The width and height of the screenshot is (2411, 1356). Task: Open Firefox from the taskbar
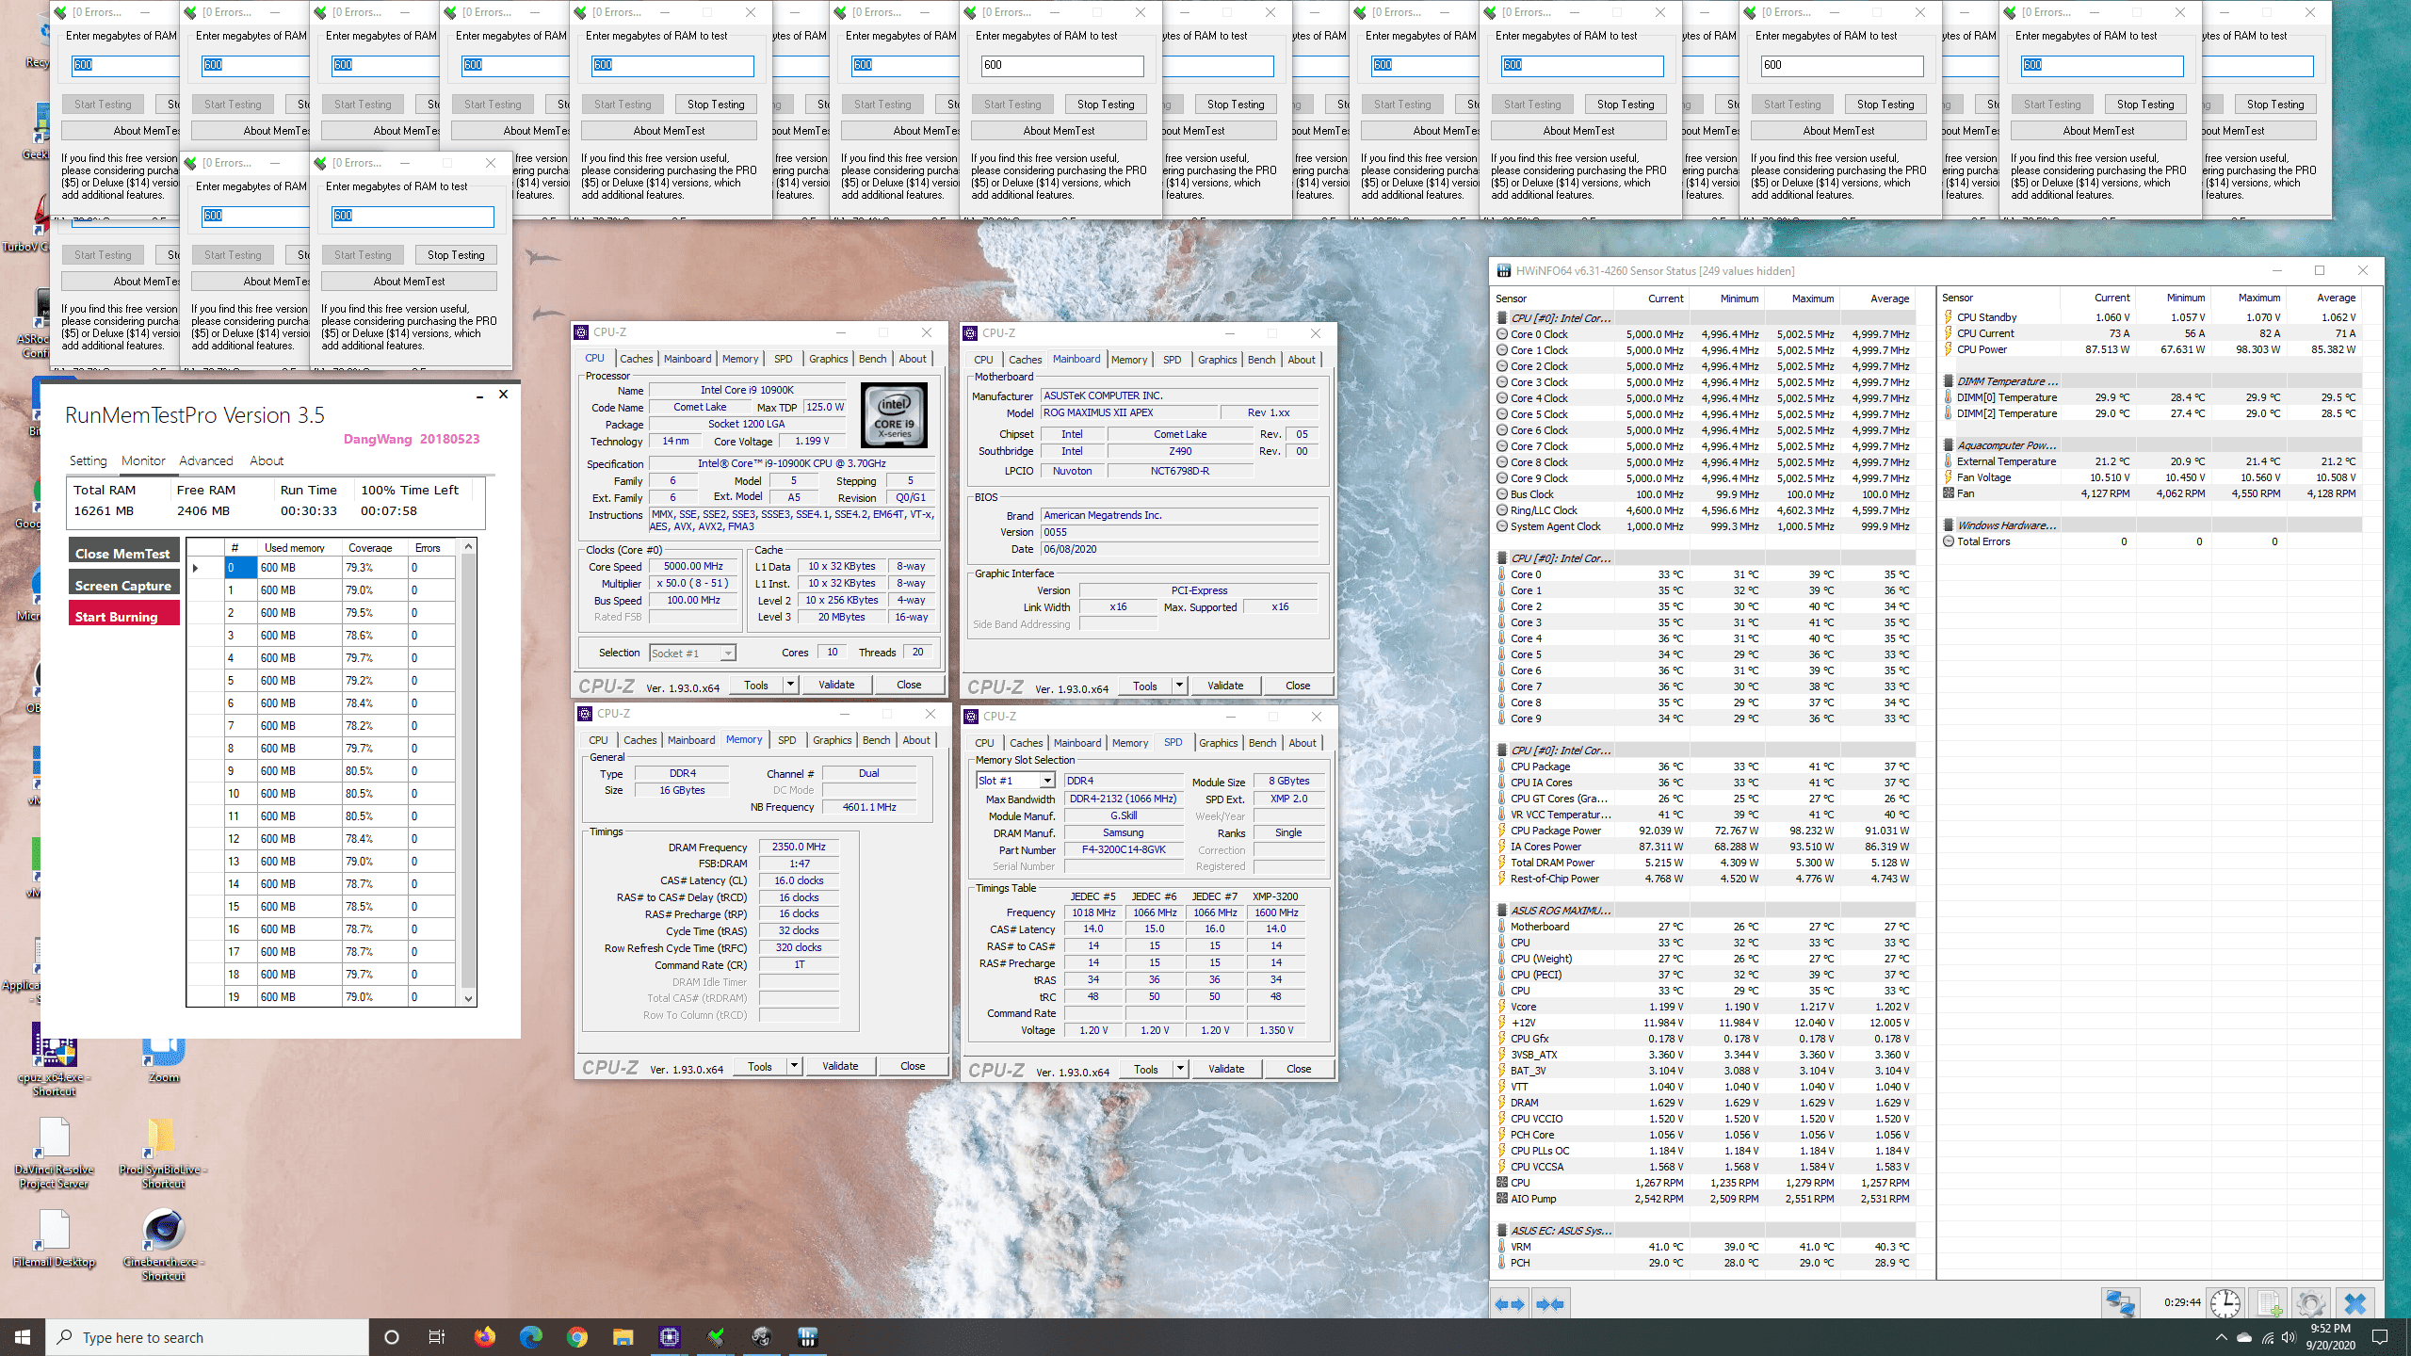click(x=484, y=1337)
